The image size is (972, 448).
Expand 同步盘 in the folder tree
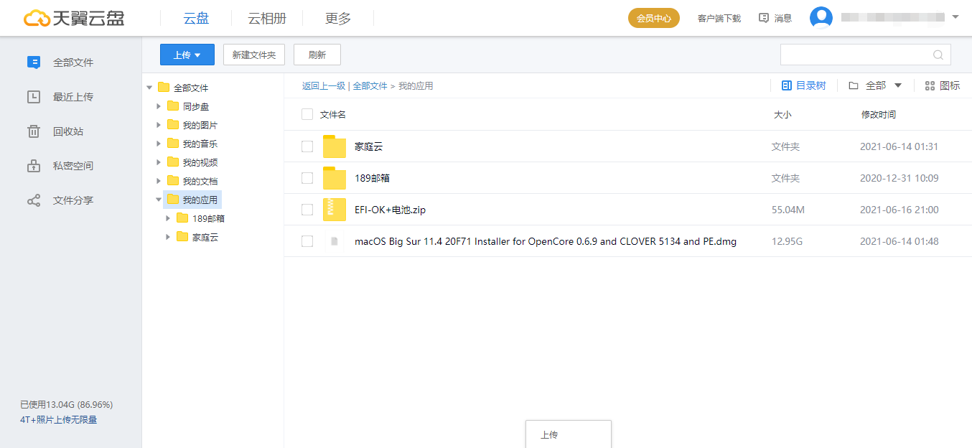point(159,106)
